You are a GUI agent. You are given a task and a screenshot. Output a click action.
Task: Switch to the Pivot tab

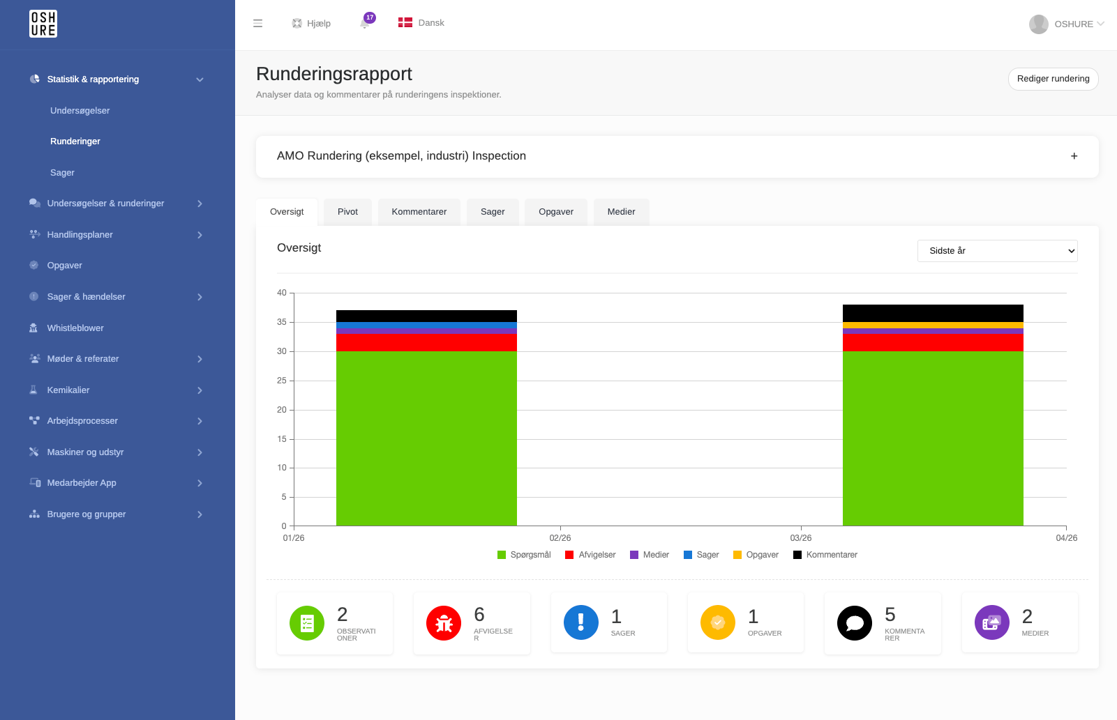[x=347, y=212]
